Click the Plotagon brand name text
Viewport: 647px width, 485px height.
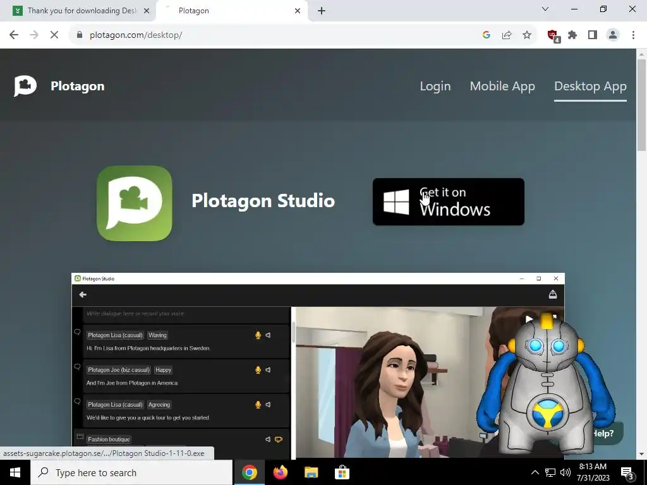pyautogui.click(x=78, y=86)
